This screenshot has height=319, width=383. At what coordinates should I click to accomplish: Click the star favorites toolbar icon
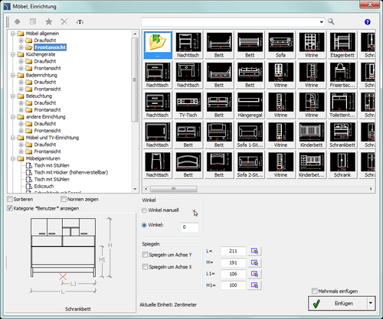[x=49, y=21]
